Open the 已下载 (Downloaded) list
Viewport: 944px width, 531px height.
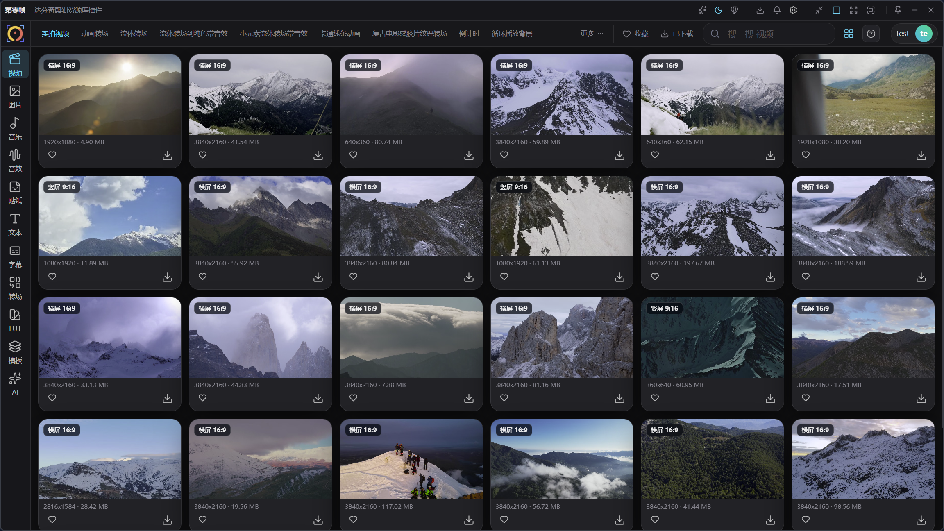(677, 34)
